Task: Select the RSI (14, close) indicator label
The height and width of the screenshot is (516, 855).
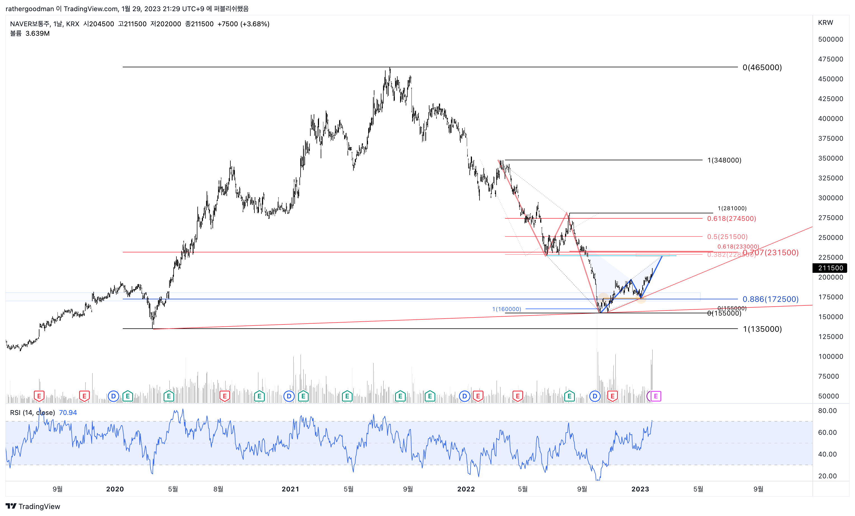Action: point(32,412)
